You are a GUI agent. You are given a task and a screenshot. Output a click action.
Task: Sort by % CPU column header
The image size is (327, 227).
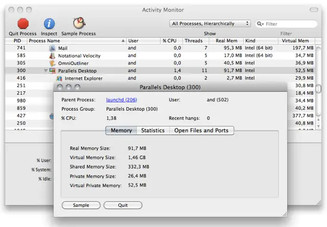(171, 41)
